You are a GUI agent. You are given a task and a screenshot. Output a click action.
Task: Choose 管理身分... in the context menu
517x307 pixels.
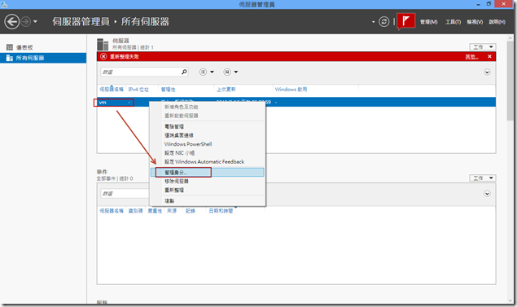click(x=208, y=172)
